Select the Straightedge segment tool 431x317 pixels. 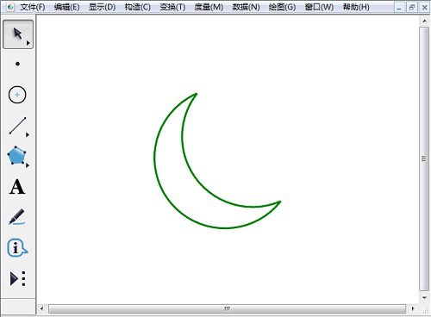coord(17,126)
